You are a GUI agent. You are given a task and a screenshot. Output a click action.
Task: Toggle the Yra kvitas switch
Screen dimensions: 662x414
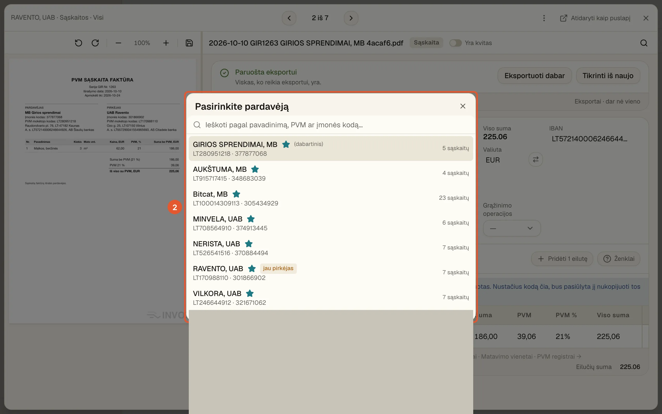tap(455, 43)
